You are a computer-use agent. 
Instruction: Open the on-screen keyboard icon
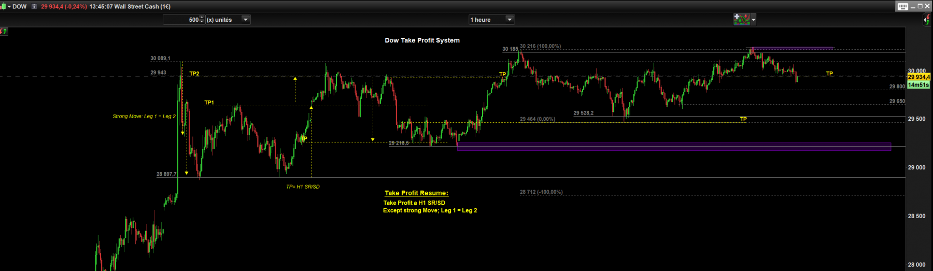pos(903,6)
